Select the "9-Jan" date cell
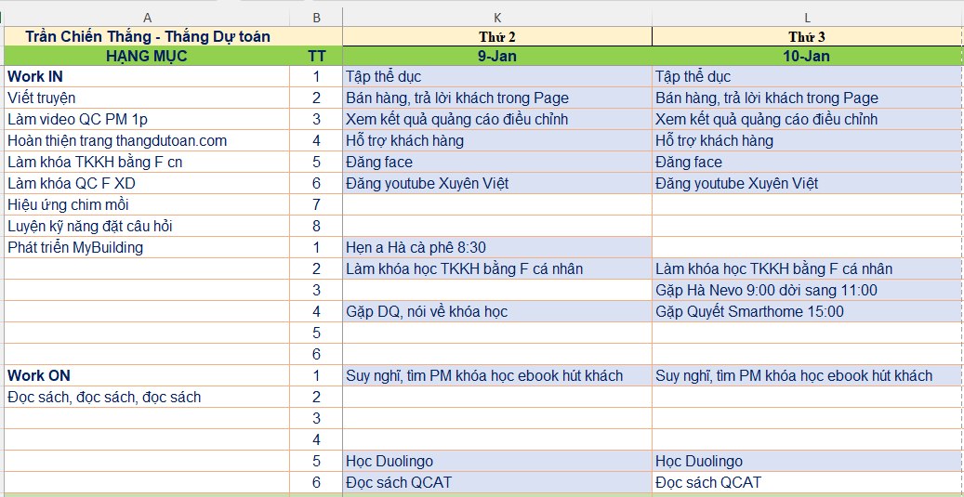 [496, 56]
